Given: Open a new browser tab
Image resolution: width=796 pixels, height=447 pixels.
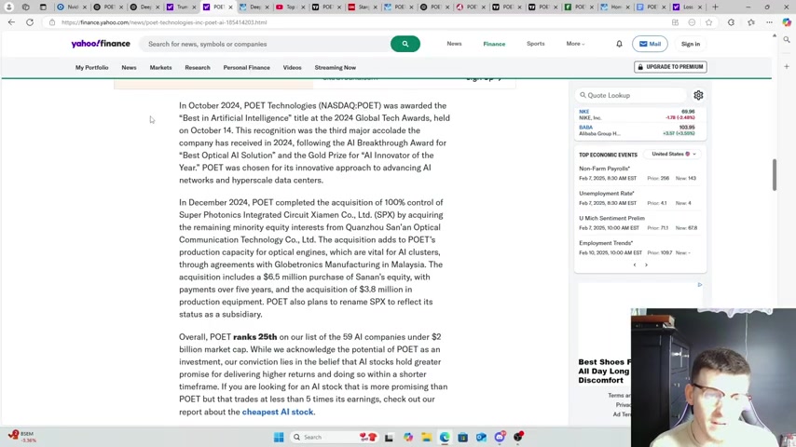Looking at the screenshot, I should click(715, 7).
